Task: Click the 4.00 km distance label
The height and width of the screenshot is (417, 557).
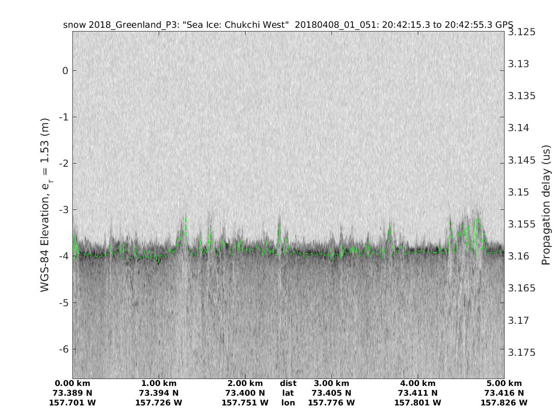Action: pos(418,384)
